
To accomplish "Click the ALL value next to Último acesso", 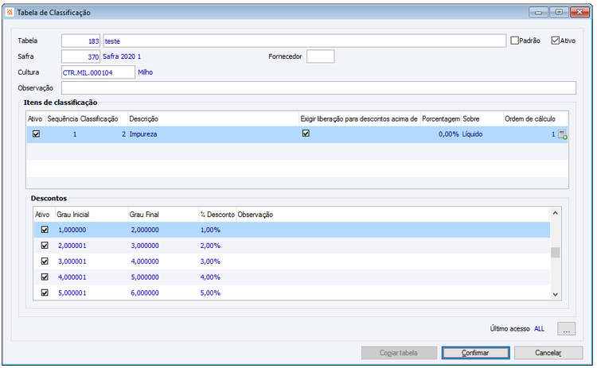I will [539, 329].
